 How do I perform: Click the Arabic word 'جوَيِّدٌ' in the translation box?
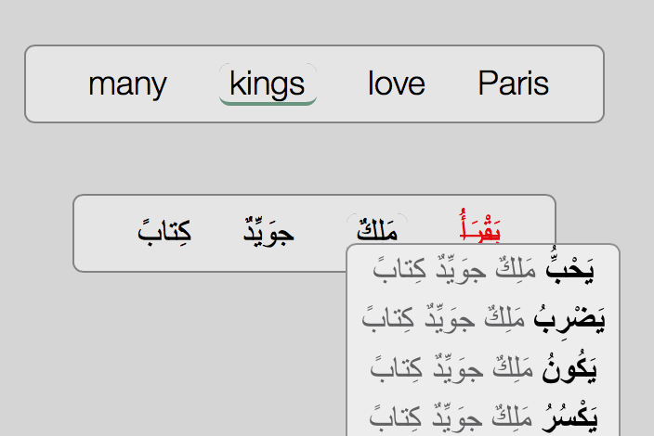click(x=268, y=230)
